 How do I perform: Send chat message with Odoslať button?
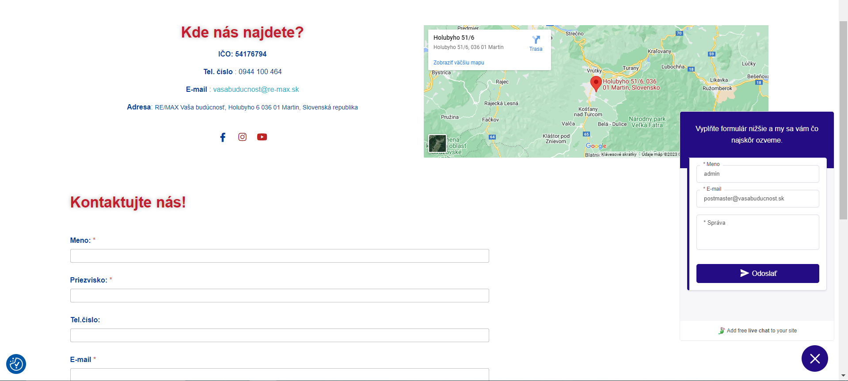point(757,273)
